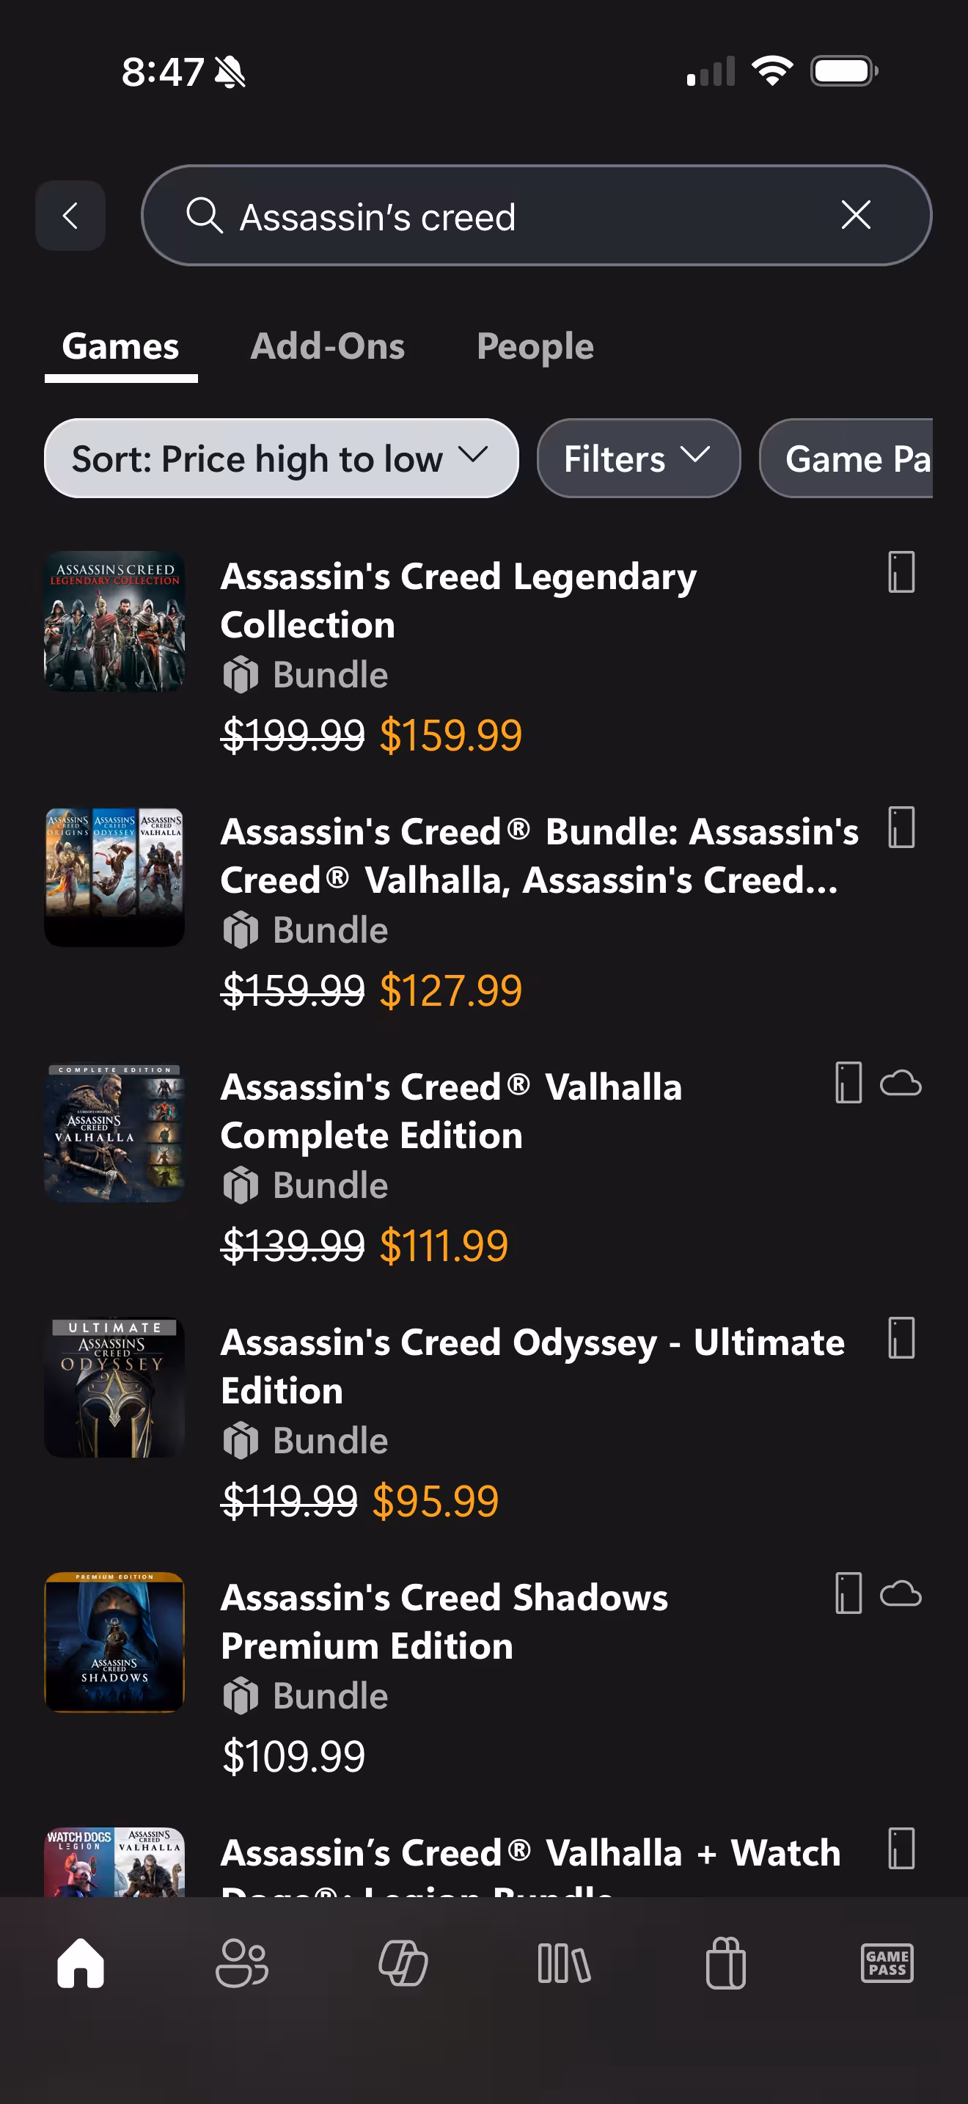
Task: Expand Sort: Price high to low dropdown
Action: pyautogui.click(x=281, y=459)
